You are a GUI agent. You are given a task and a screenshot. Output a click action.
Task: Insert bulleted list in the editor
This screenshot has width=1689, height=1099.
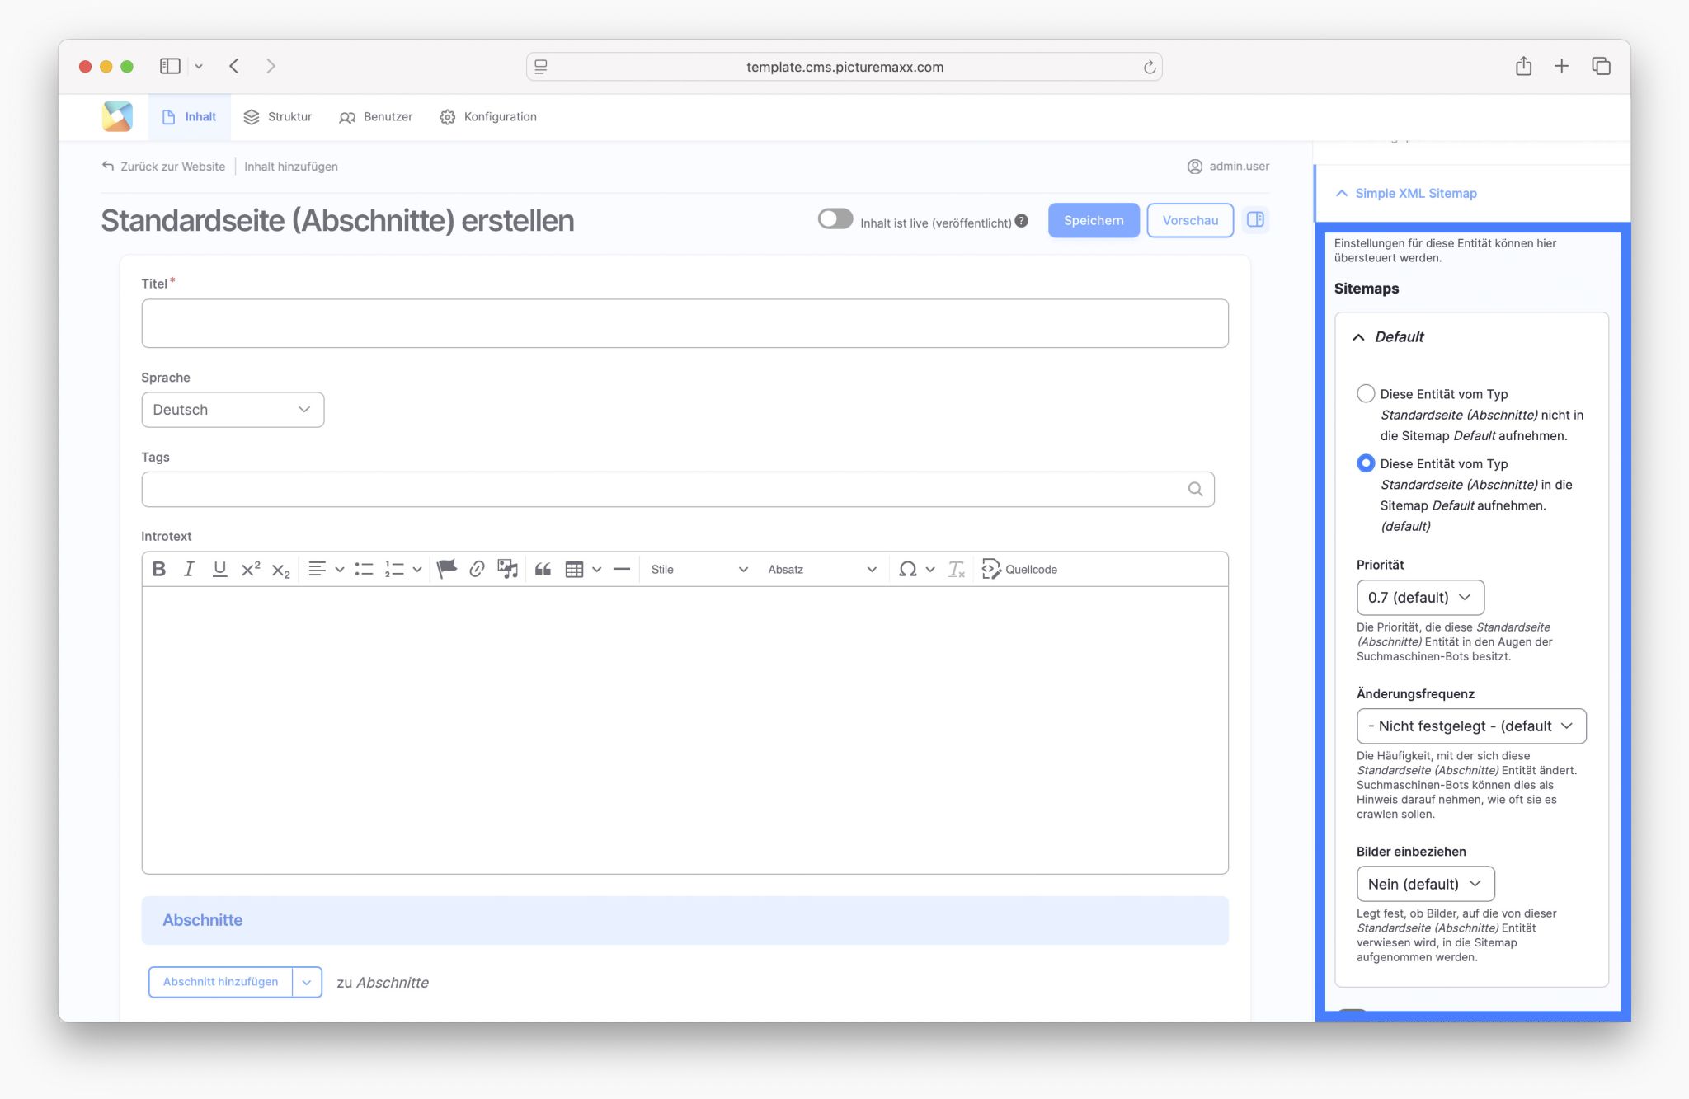coord(364,569)
